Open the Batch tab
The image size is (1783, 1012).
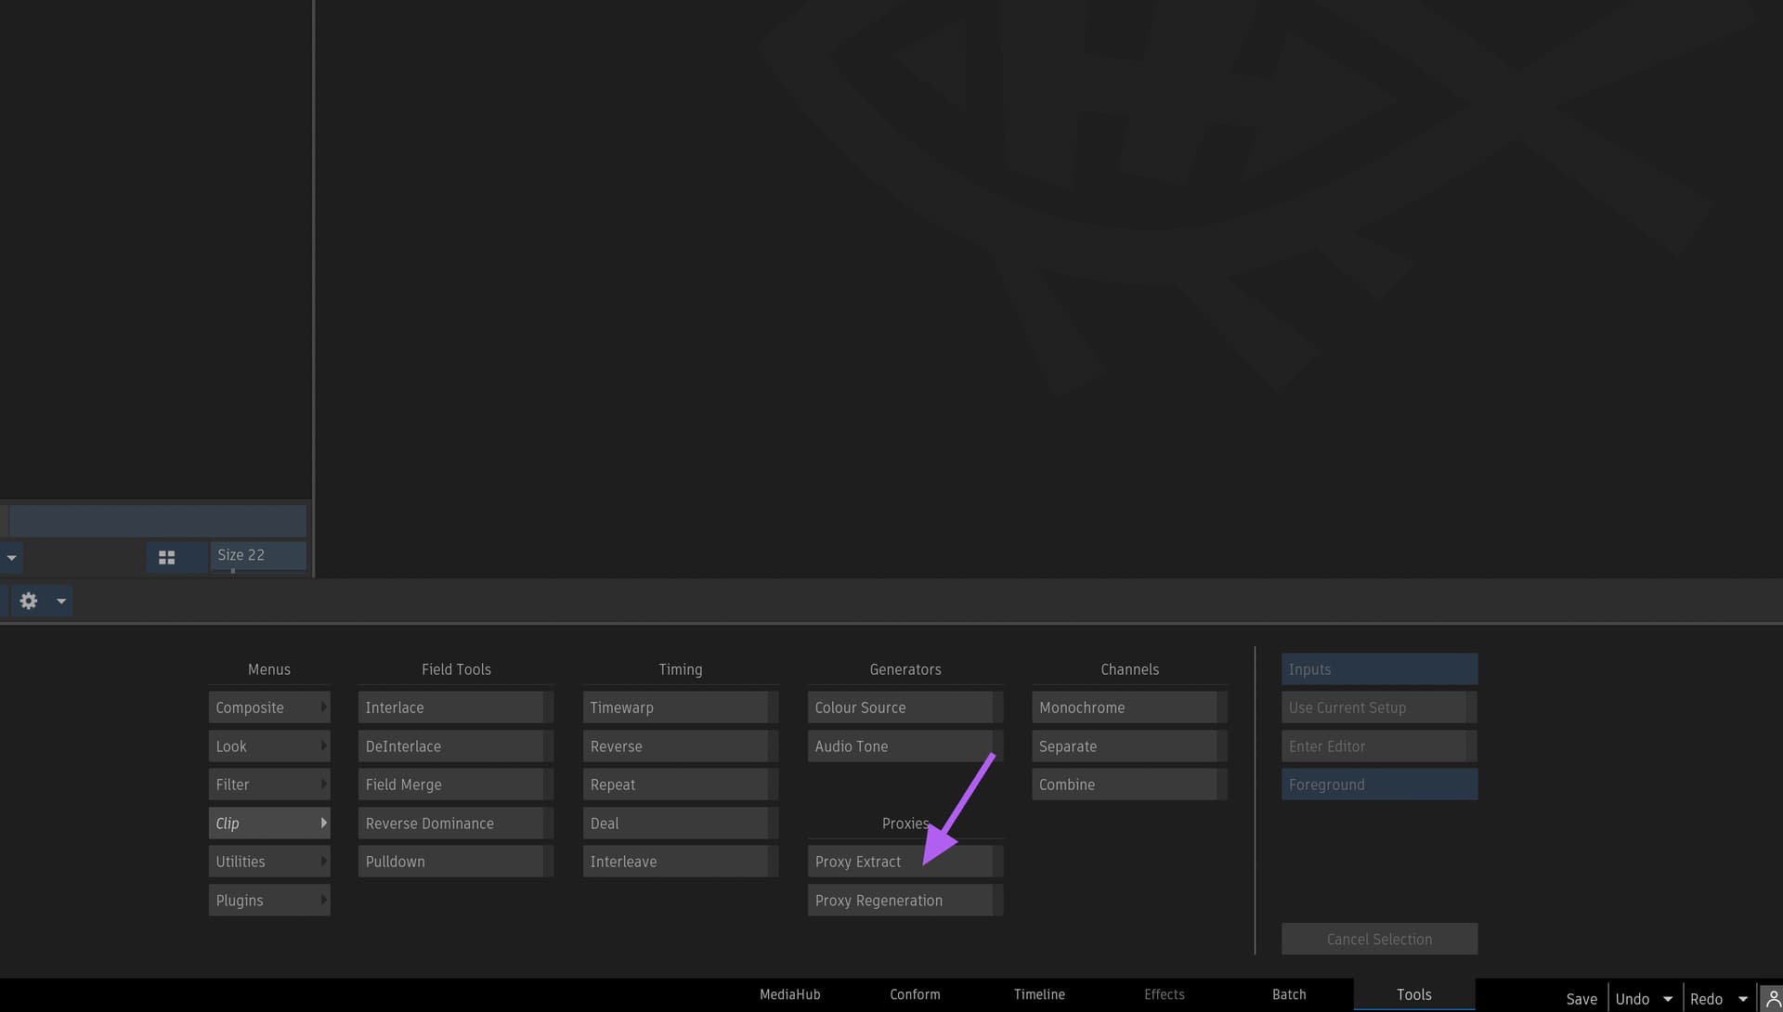tap(1289, 994)
